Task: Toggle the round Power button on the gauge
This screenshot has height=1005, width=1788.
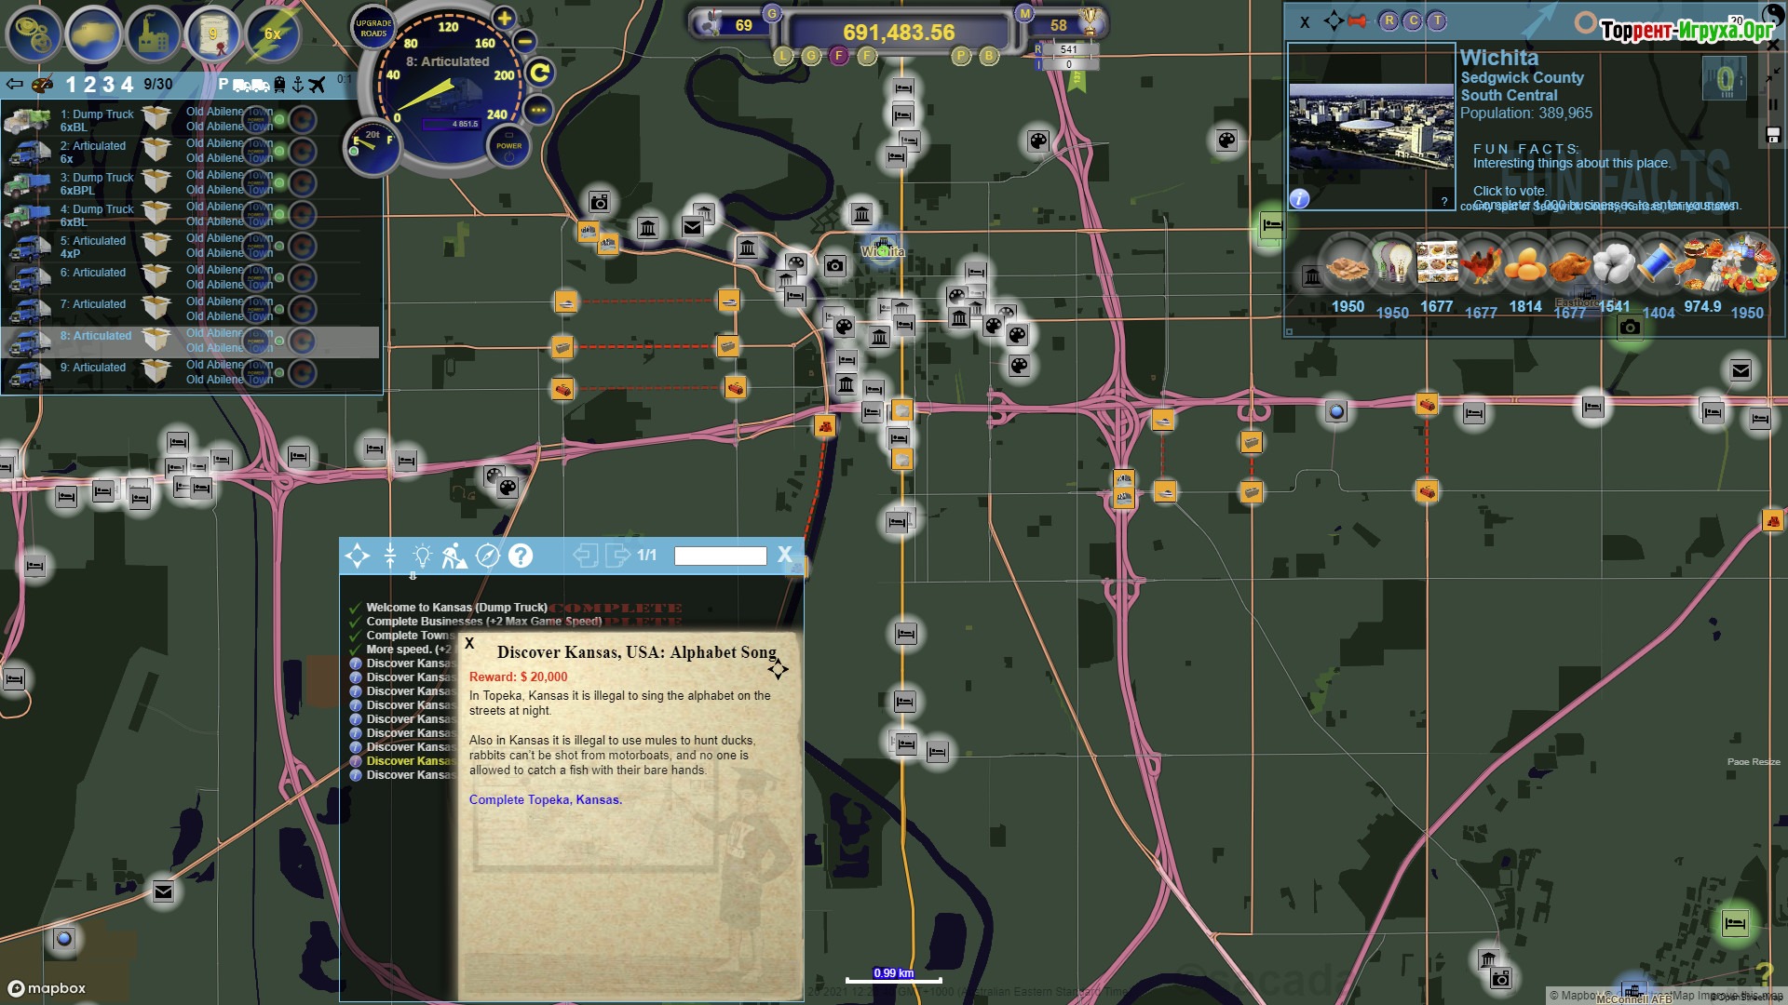Action: pyautogui.click(x=508, y=146)
